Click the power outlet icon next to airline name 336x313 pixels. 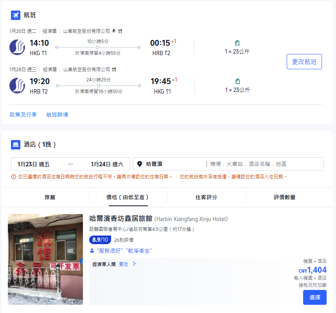point(114,31)
